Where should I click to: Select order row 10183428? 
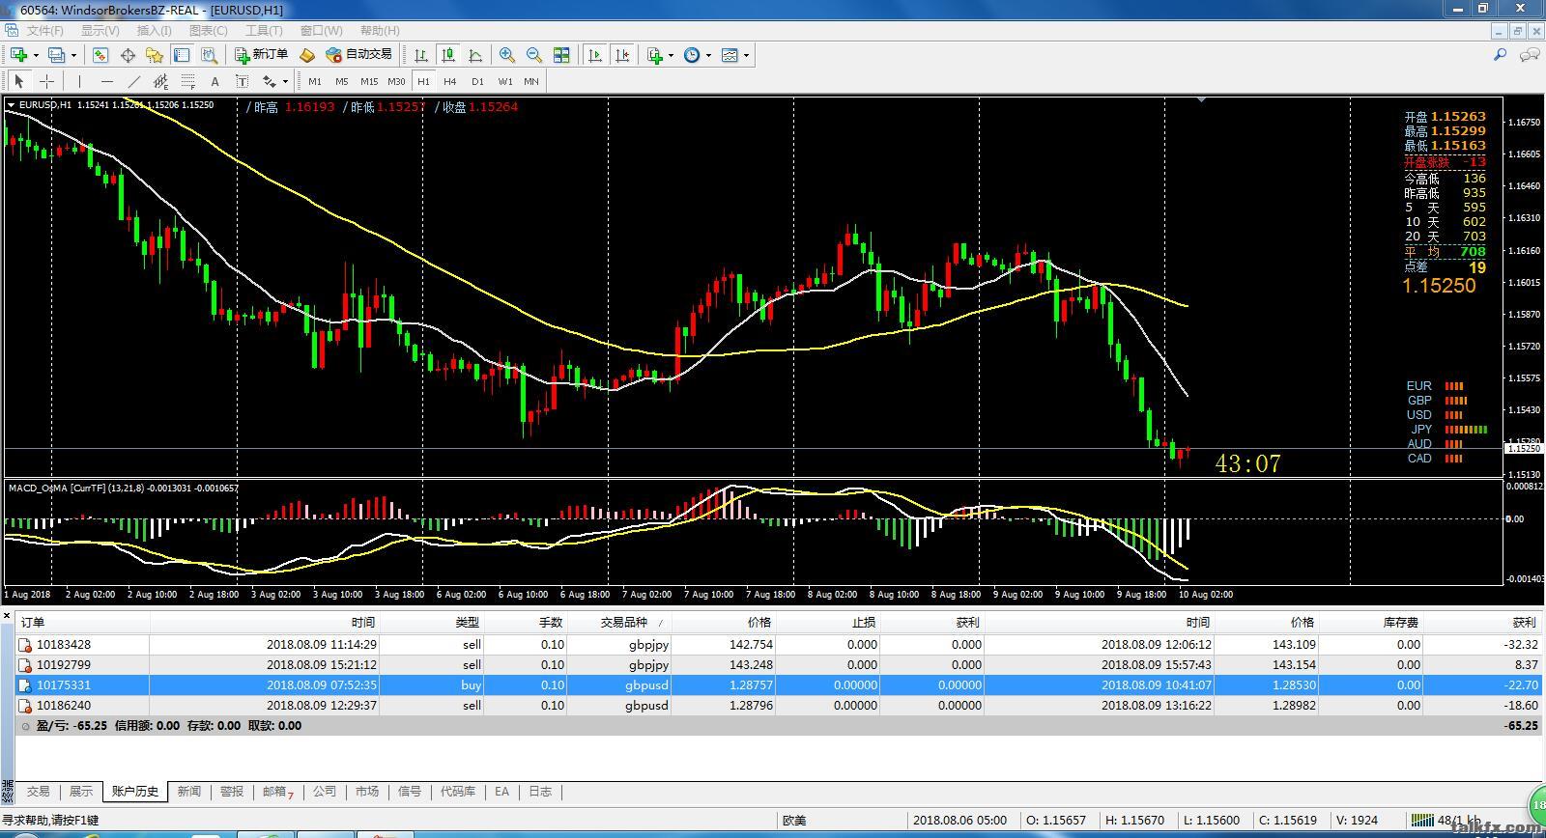778,644
